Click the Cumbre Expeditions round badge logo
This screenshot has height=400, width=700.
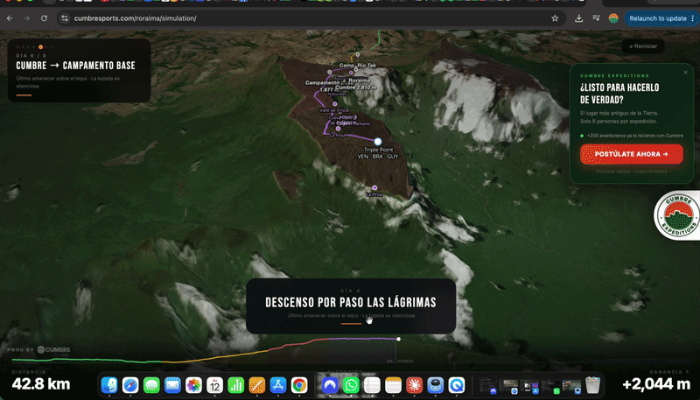(677, 215)
